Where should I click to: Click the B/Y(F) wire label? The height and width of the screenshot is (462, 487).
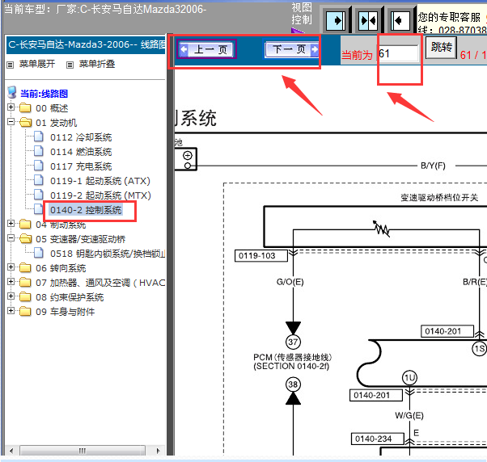click(433, 166)
